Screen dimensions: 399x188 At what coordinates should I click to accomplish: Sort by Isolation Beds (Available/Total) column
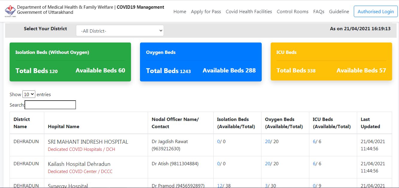coord(237,123)
